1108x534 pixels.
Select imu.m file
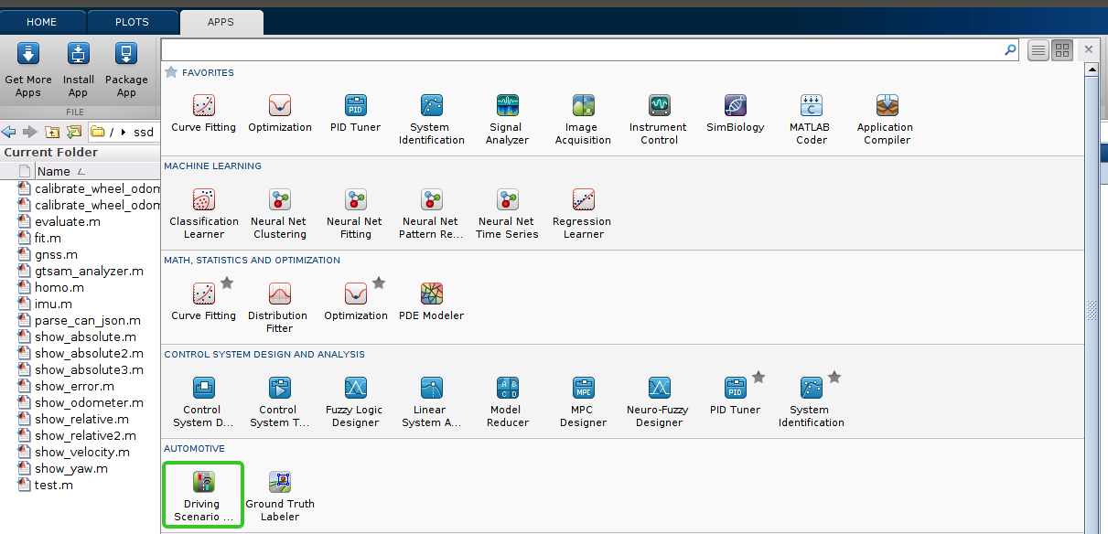pyautogui.click(x=53, y=304)
